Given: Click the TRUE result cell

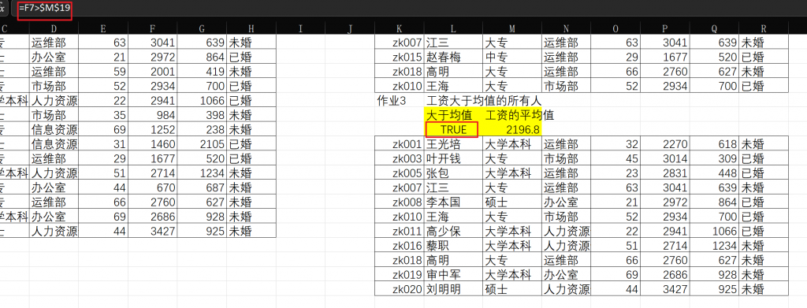Looking at the screenshot, I should [453, 129].
